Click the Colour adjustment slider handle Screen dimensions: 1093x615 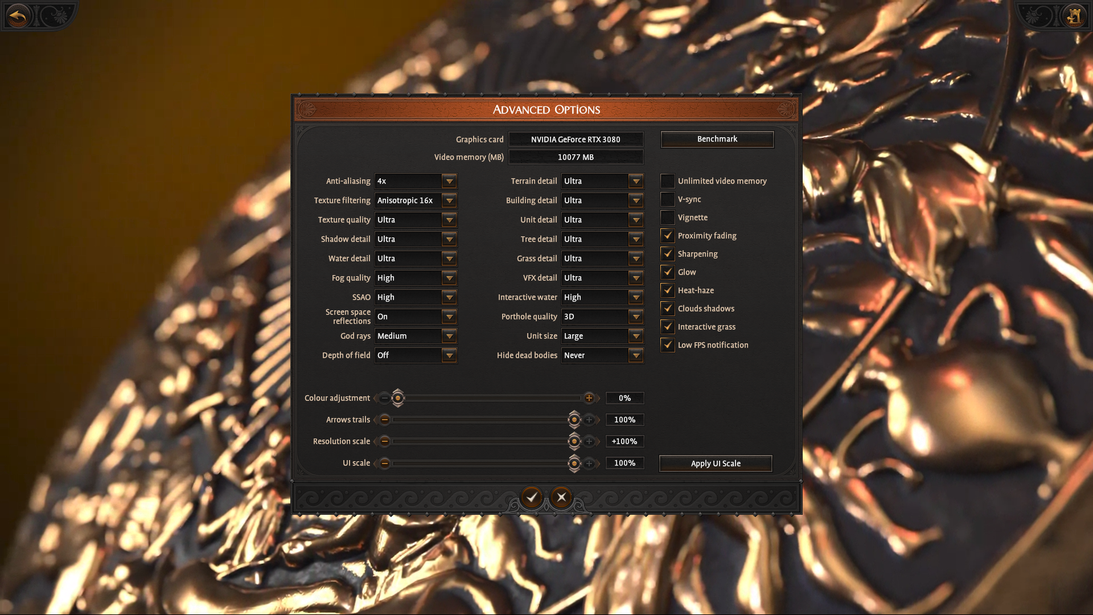coord(398,398)
